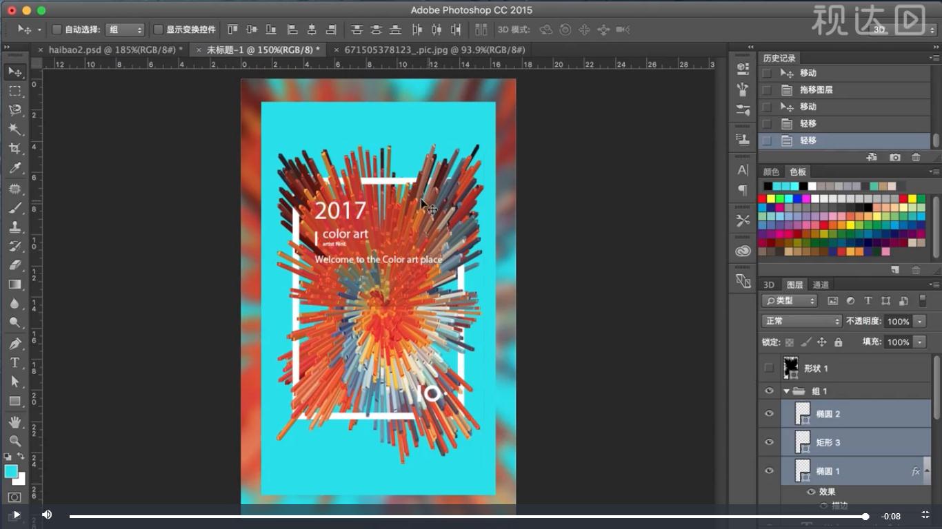Lock layer position with the cross-arrows icon
The image size is (942, 529).
pos(822,342)
